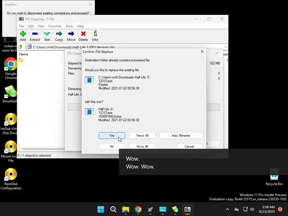Open the Help menu in 7-Zip

[x=80, y=26]
